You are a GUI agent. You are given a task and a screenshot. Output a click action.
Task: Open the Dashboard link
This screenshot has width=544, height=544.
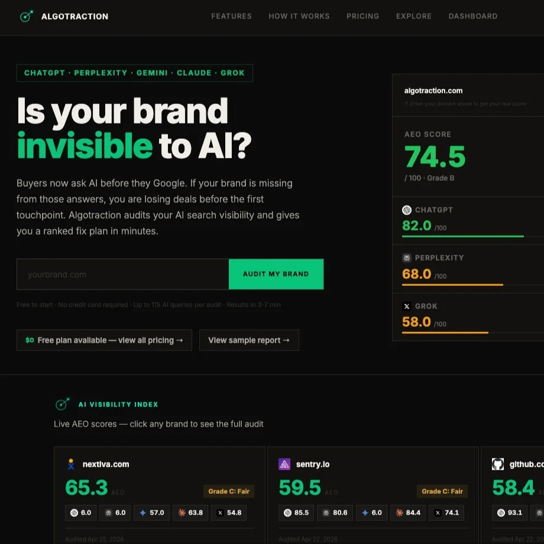pyautogui.click(x=473, y=16)
